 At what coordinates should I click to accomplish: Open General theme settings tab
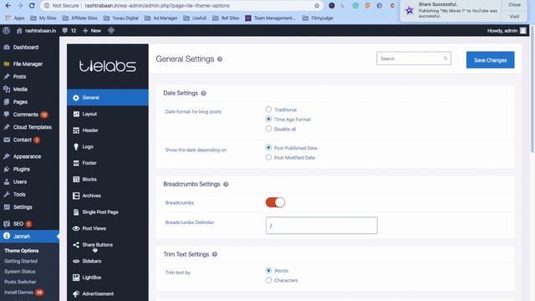point(108,98)
